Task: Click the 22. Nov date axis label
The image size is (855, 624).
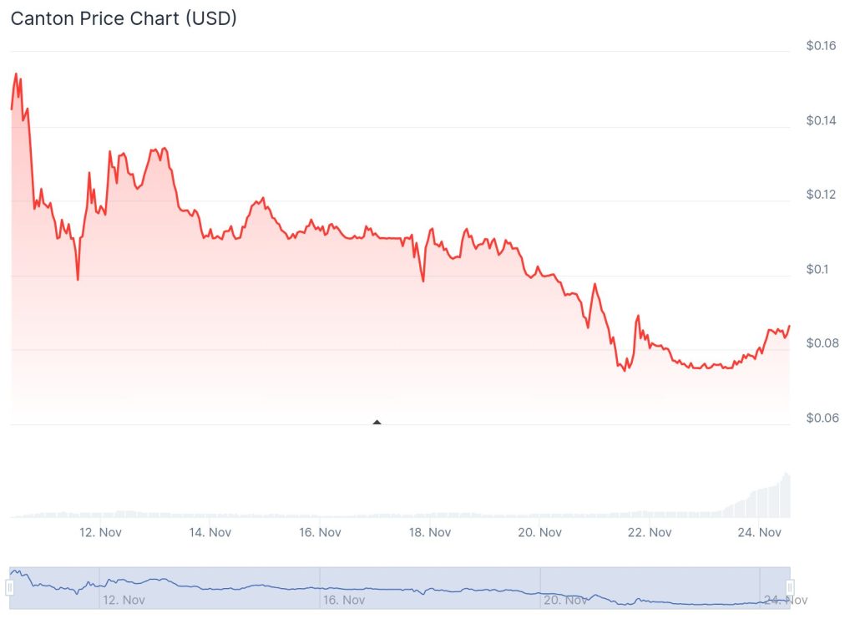Action: click(x=649, y=532)
